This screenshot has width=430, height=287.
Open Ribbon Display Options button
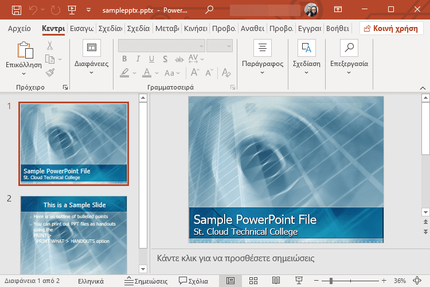point(338,10)
